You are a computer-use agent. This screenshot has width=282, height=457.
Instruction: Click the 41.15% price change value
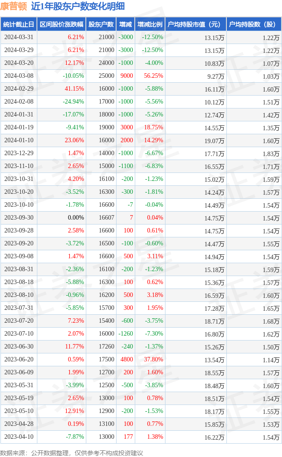pyautogui.click(x=74, y=88)
